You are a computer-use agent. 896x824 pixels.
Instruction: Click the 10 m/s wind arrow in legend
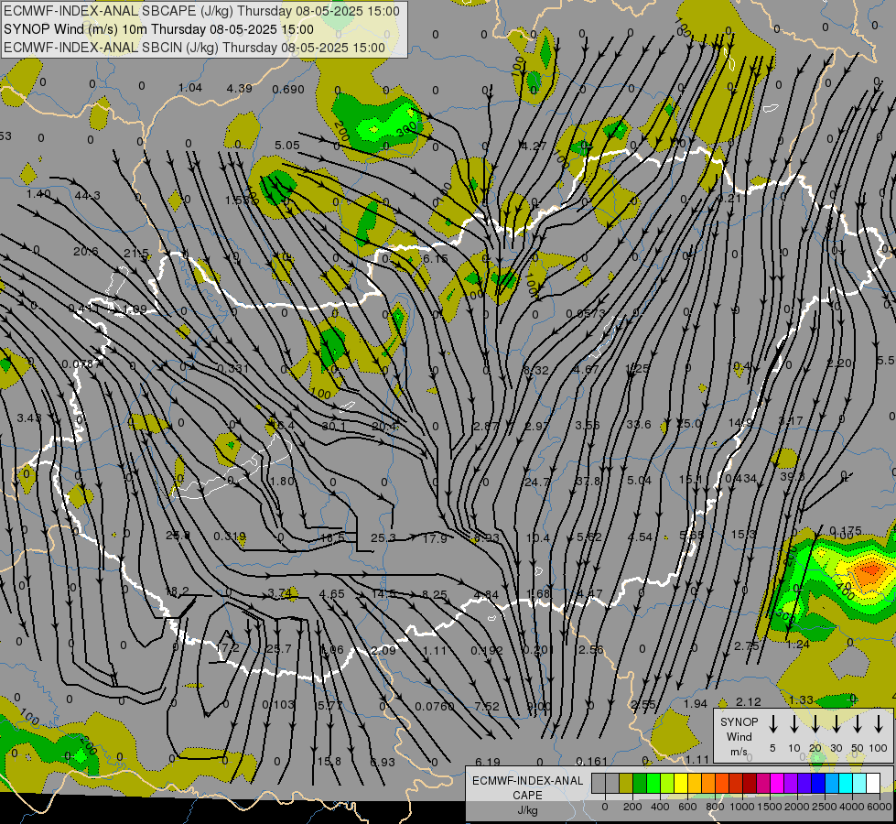[794, 724]
